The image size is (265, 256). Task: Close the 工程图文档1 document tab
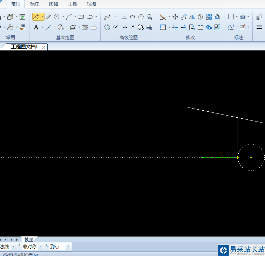pyautogui.click(x=44, y=47)
